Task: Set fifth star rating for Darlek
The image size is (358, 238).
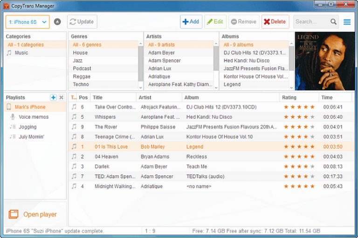Action: coord(313,166)
